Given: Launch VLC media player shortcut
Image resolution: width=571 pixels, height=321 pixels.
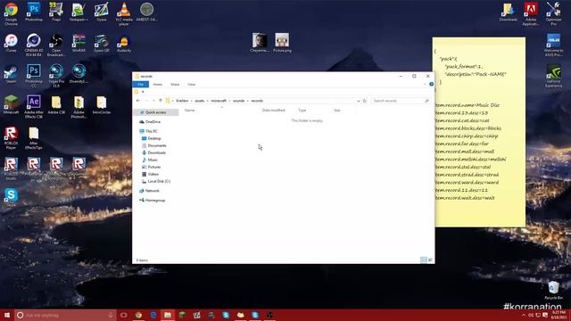Looking at the screenshot, I should point(124,14).
